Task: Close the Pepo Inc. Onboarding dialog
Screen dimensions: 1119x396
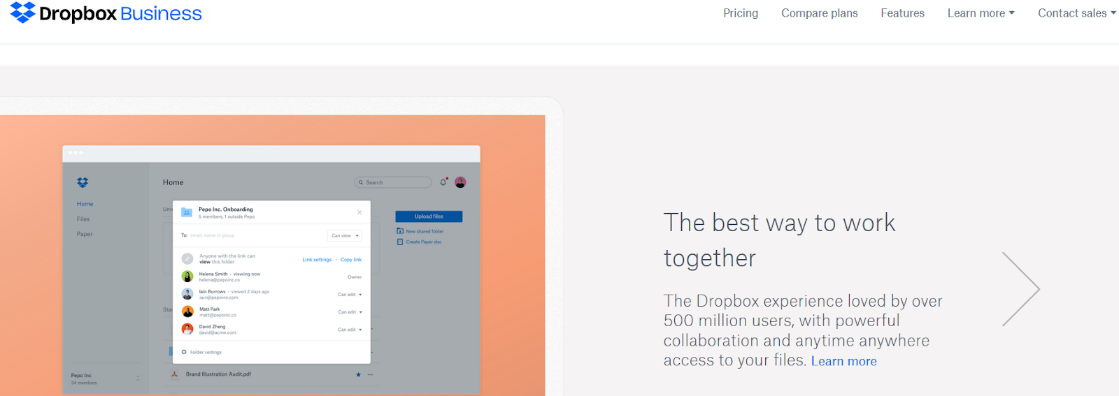Action: coord(359,212)
